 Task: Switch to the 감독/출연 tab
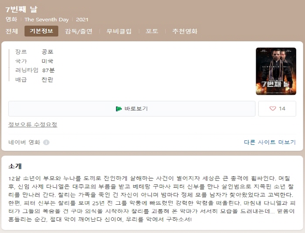click(x=78, y=31)
